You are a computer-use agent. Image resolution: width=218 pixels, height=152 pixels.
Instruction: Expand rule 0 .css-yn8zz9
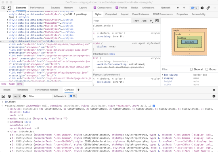coord(10,135)
